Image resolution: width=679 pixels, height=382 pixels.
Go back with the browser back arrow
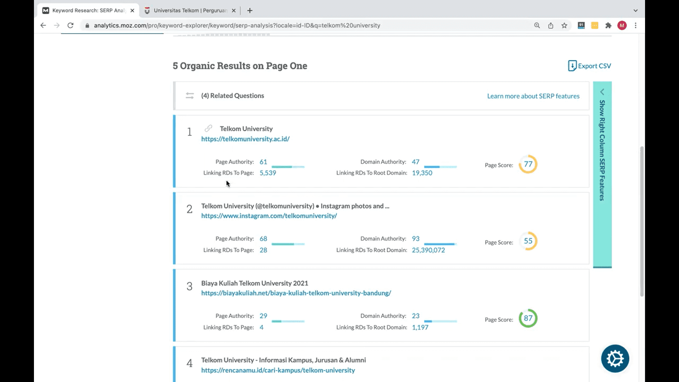click(x=43, y=25)
